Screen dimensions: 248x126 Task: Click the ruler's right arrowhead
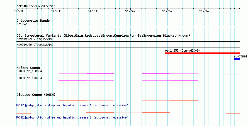(239, 9)
